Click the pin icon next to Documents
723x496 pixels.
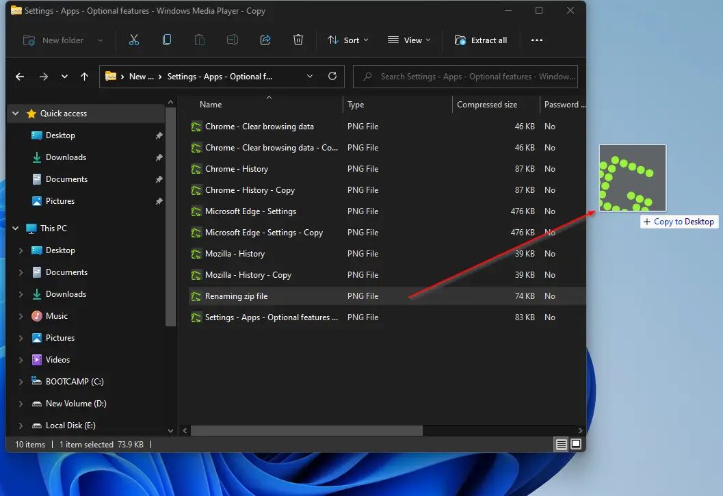coord(159,179)
